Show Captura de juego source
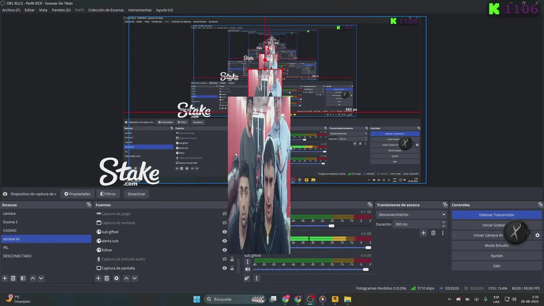Image resolution: width=544 pixels, height=306 pixels. (x=225, y=214)
